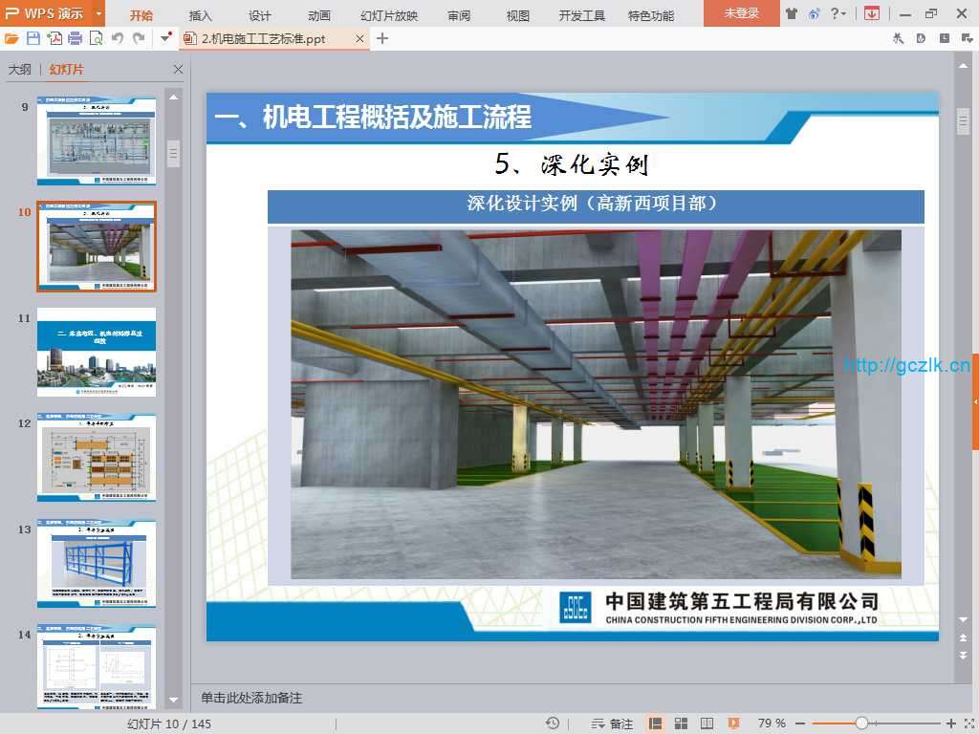Open the skin (shirt) icon in title bar
The width and height of the screenshot is (979, 734).
tap(792, 13)
